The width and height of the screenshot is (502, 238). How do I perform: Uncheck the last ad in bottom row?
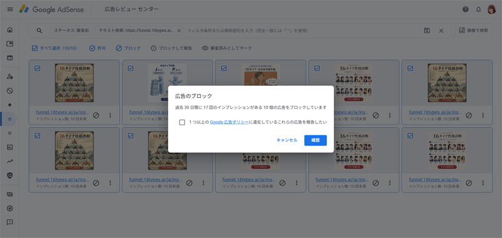[410, 136]
